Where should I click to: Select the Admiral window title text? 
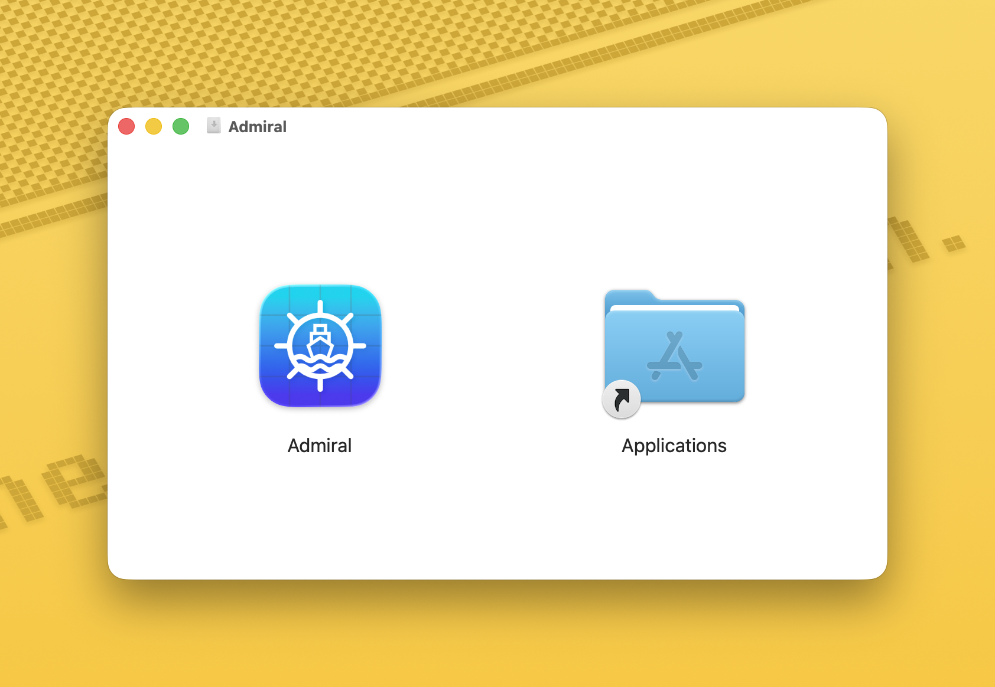pos(256,126)
